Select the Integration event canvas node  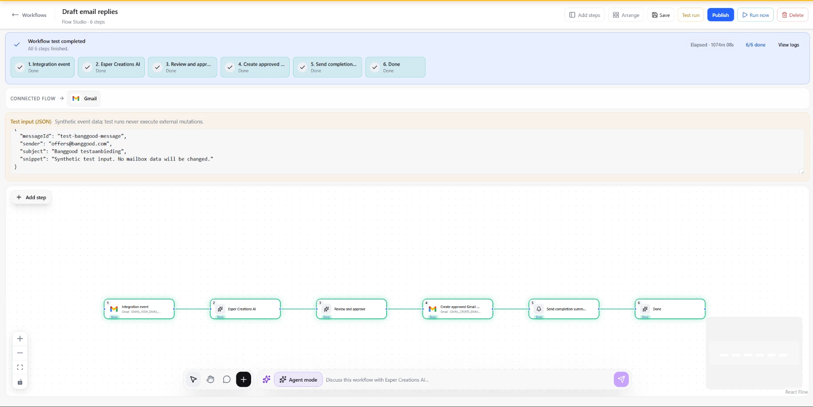(x=139, y=309)
